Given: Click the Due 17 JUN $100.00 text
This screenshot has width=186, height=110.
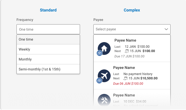Looking at the screenshot, I should [x=129, y=56].
